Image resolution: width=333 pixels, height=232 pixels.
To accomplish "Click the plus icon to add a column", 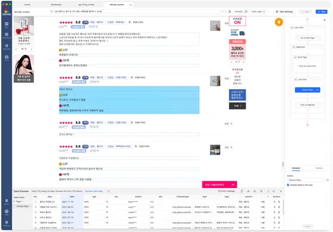I will coord(268,197).
